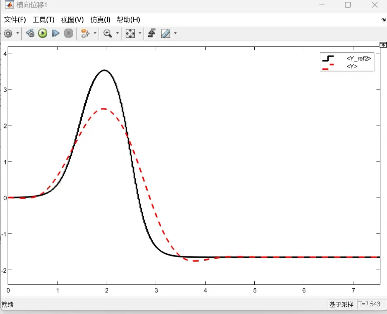Open the cursor measurements ruler tool
The height and width of the screenshot is (314, 387).
coord(166,34)
